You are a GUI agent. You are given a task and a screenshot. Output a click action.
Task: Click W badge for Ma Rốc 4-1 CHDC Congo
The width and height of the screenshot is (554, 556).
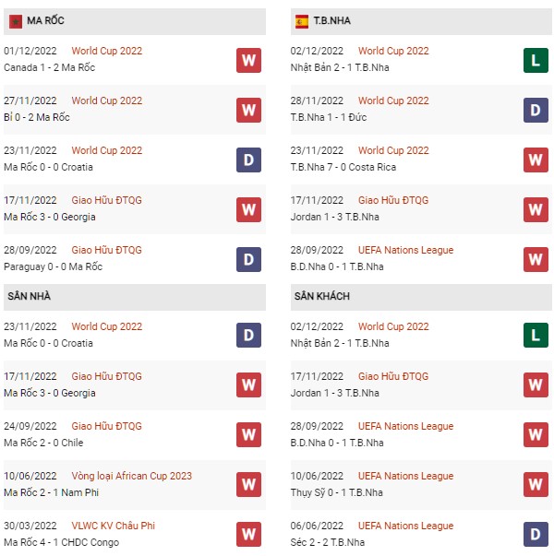[248, 535]
